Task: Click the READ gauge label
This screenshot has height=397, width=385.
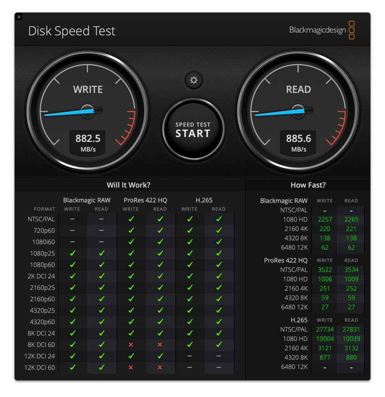Action: click(299, 90)
